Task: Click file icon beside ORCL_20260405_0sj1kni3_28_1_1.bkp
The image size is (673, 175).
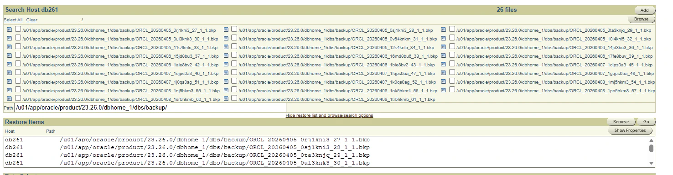Action: (226, 30)
